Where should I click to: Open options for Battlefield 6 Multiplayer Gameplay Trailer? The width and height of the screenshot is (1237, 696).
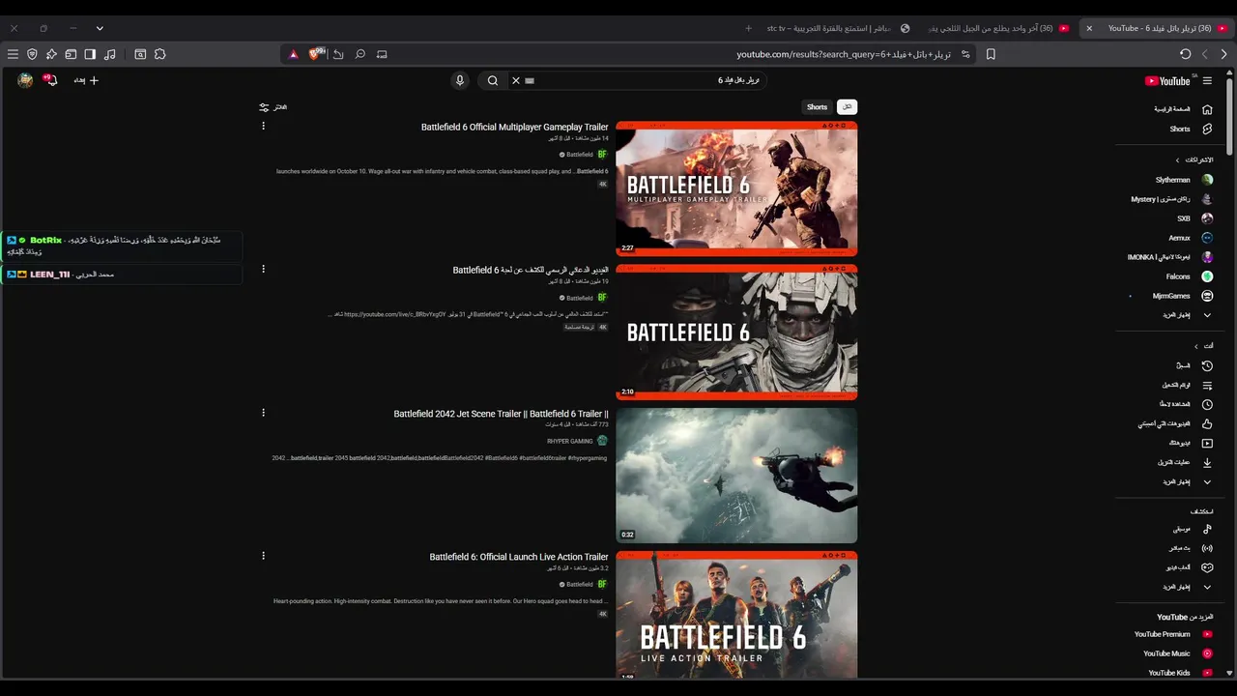click(x=263, y=126)
